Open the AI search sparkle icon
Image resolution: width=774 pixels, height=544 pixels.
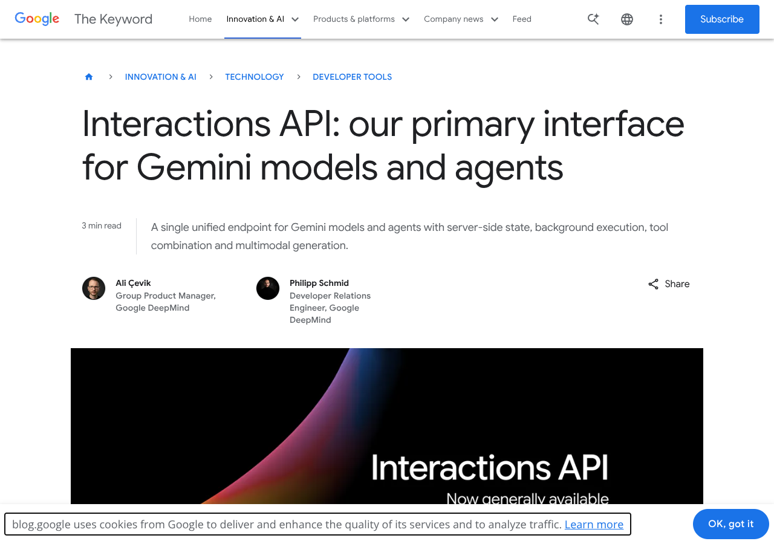point(593,19)
